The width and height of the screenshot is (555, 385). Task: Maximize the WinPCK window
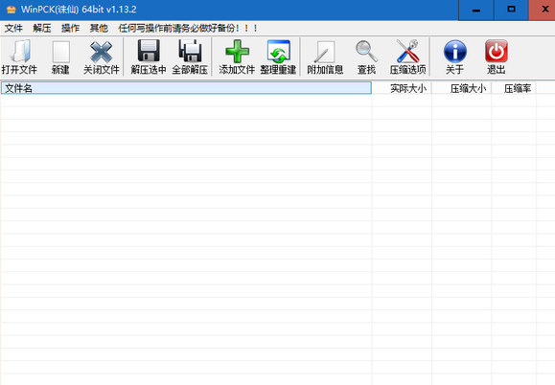pyautogui.click(x=511, y=10)
